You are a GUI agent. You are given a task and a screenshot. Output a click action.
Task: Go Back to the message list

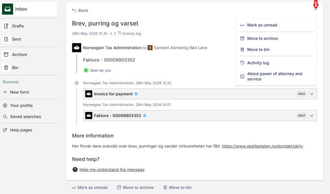(80, 10)
